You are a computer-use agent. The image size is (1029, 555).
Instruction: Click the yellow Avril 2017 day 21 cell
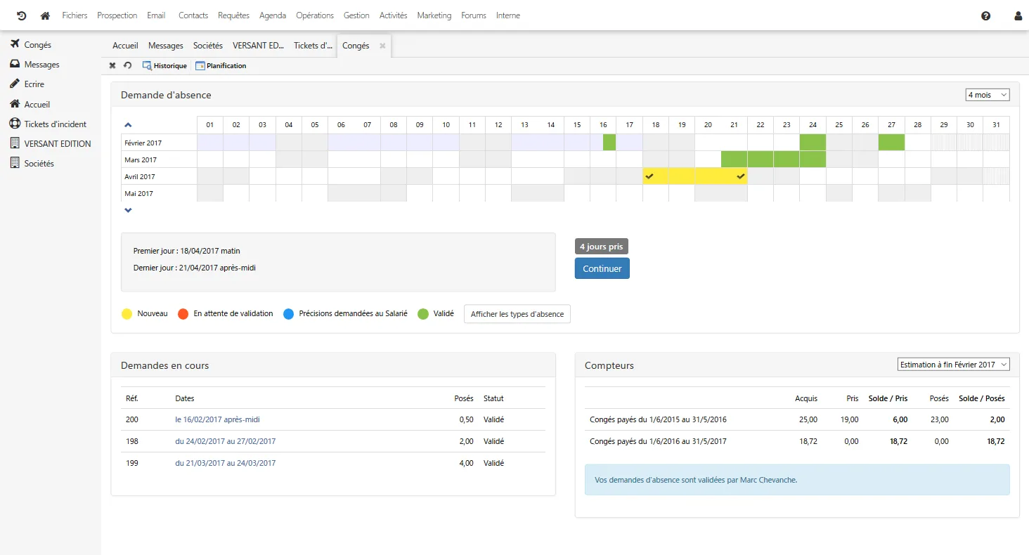pyautogui.click(x=734, y=176)
